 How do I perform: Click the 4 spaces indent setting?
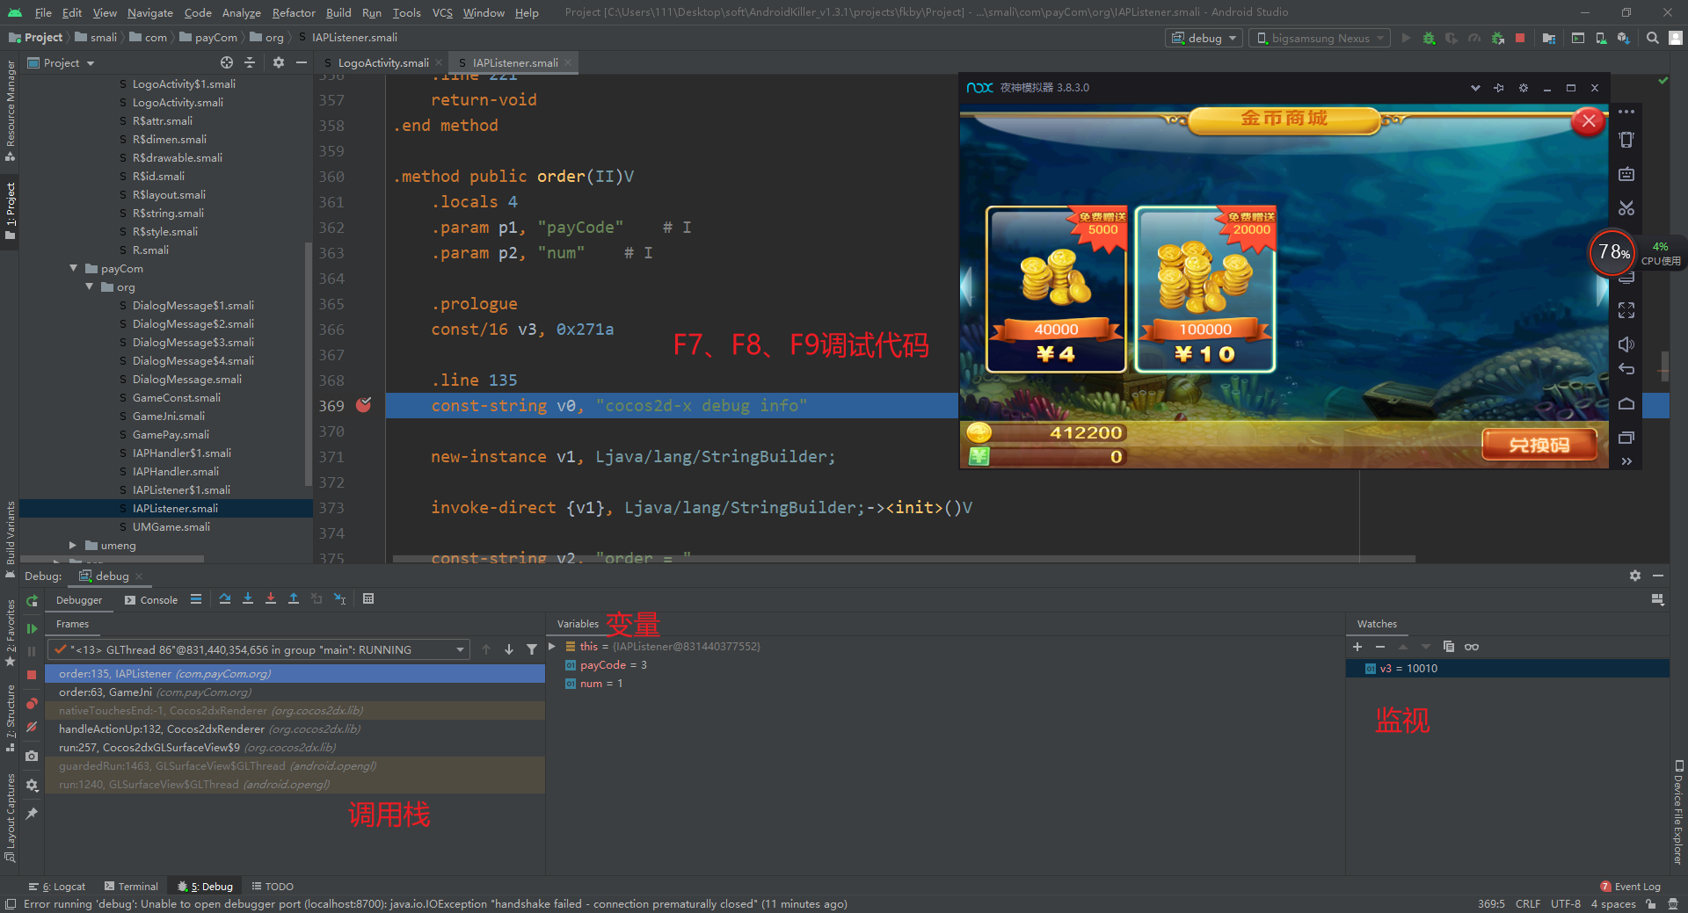1613,903
